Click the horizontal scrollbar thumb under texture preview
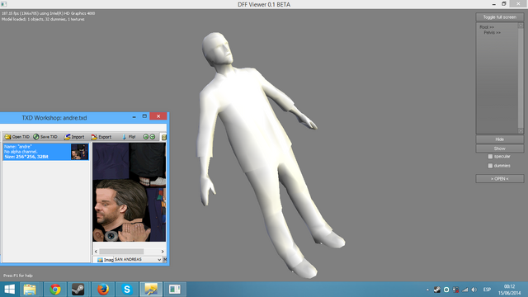 (x=121, y=252)
